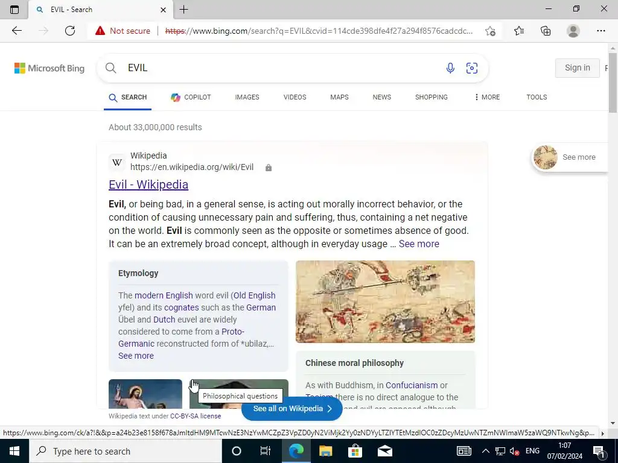The height and width of the screenshot is (463, 618).
Task: Click the About 33,000,000 results text
Action: [x=155, y=128]
